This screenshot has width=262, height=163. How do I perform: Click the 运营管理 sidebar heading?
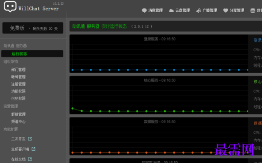point(11,106)
